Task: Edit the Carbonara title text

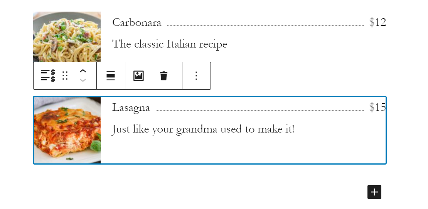Action: pyautogui.click(x=136, y=23)
